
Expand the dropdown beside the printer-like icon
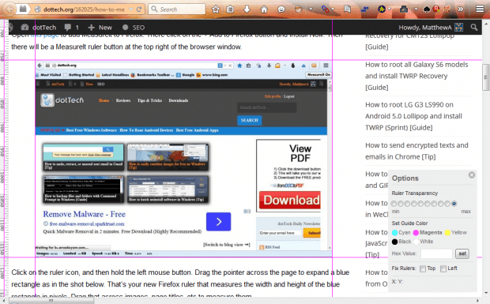pyautogui.click(x=416, y=9)
